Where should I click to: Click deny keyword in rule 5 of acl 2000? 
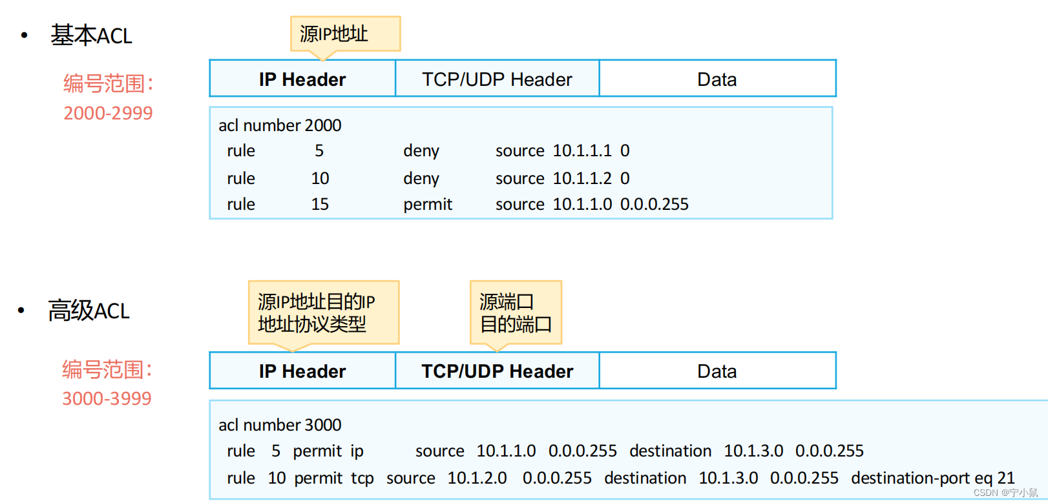pyautogui.click(x=421, y=150)
